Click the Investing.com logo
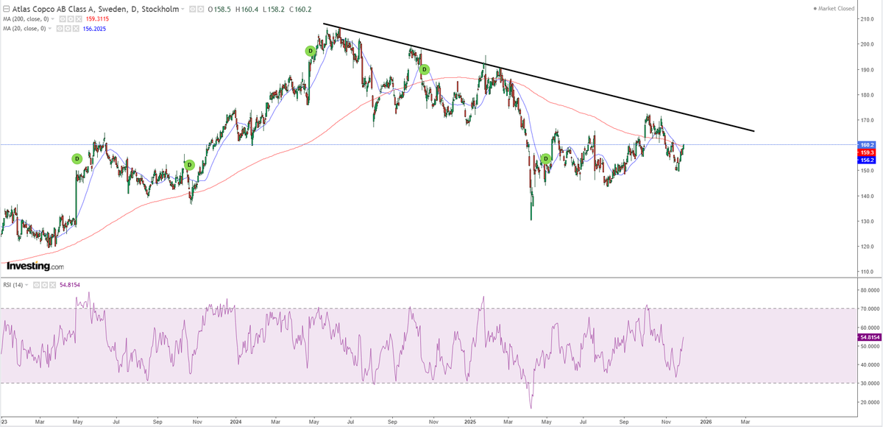The height and width of the screenshot is (427, 883). click(35, 266)
